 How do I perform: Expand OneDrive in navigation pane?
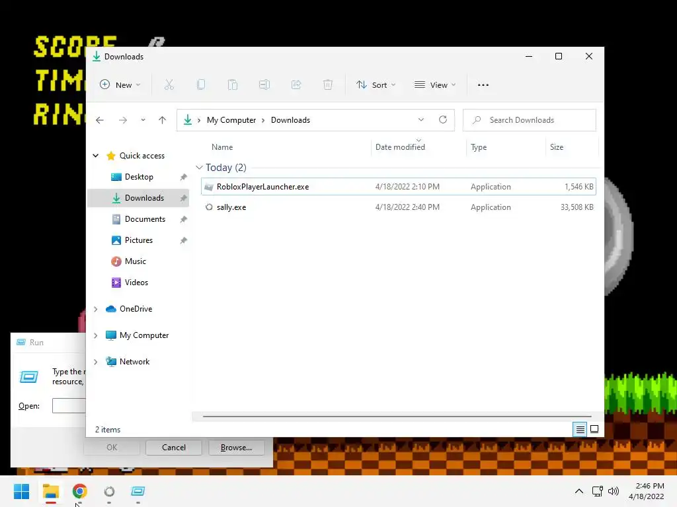coord(96,309)
